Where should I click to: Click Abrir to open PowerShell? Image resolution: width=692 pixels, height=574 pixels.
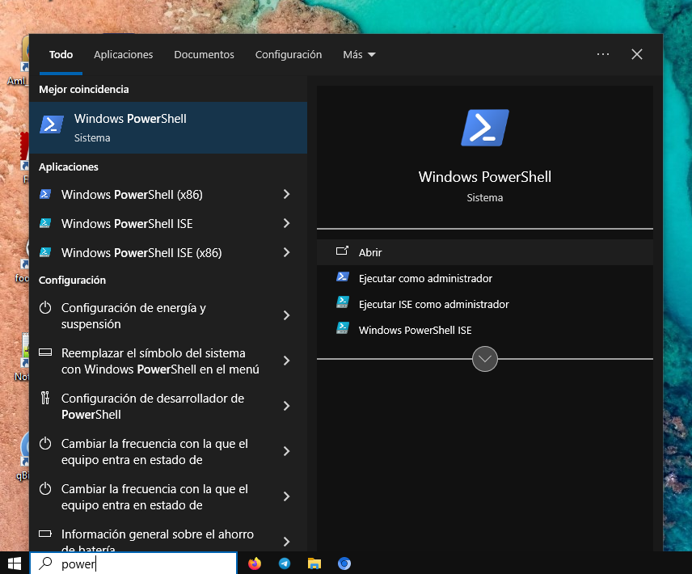click(484, 252)
